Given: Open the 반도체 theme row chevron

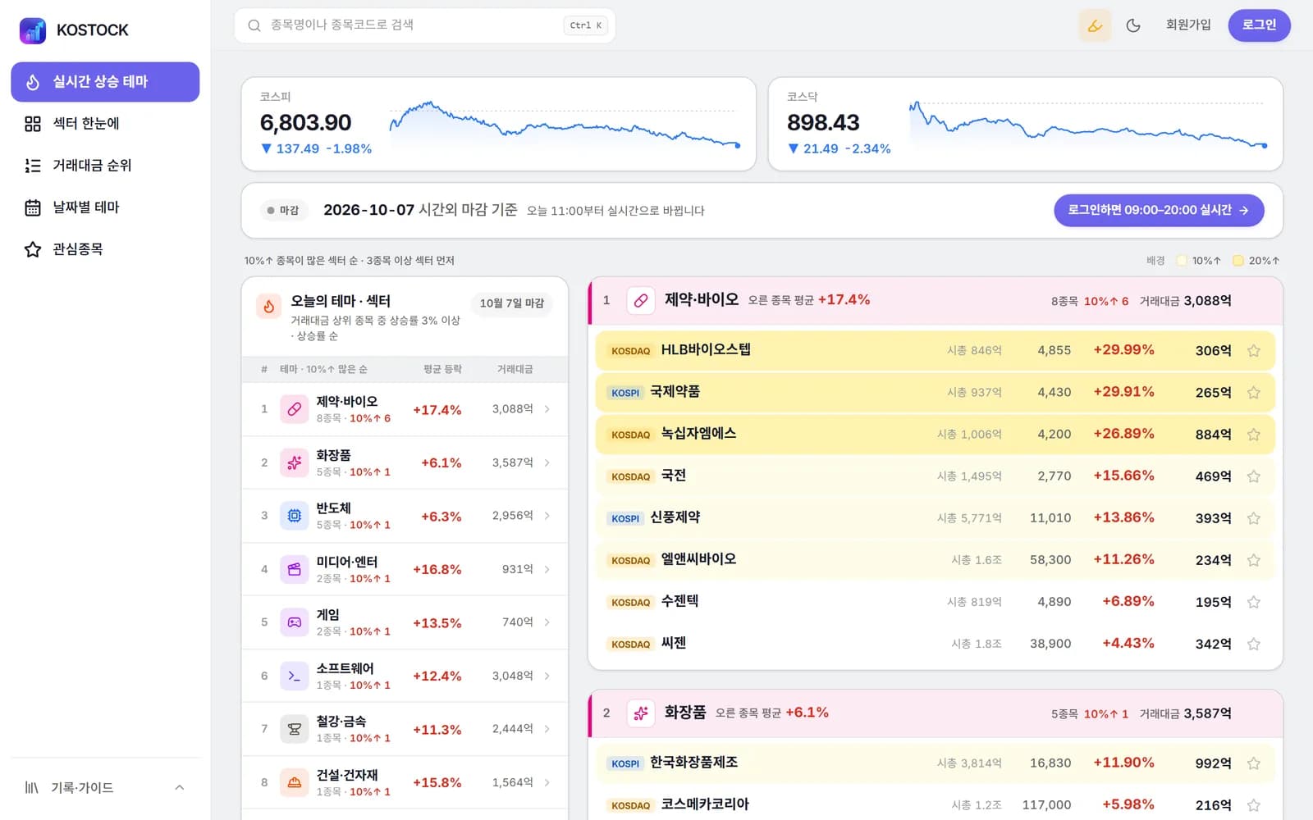Looking at the screenshot, I should pyautogui.click(x=547, y=516).
